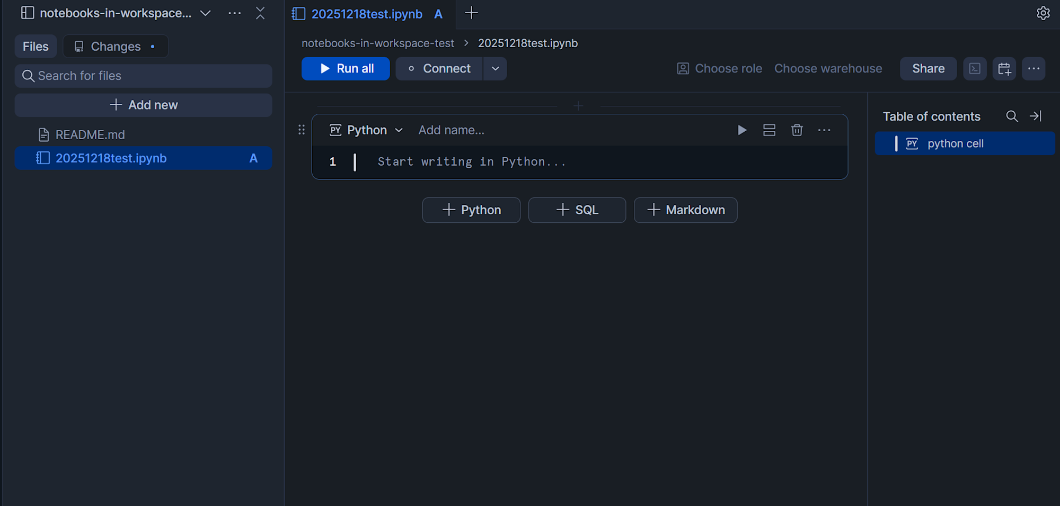Change cell language via Python dropdown

click(367, 130)
